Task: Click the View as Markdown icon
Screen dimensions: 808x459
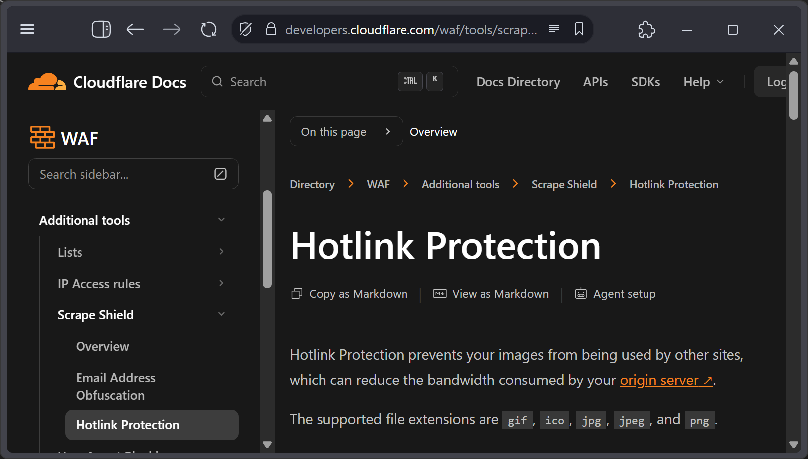Action: (x=440, y=294)
